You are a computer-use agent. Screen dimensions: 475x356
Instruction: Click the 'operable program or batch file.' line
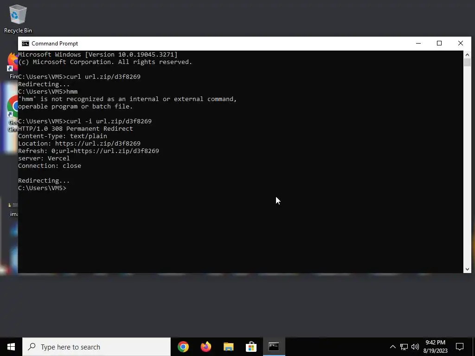coord(76,107)
